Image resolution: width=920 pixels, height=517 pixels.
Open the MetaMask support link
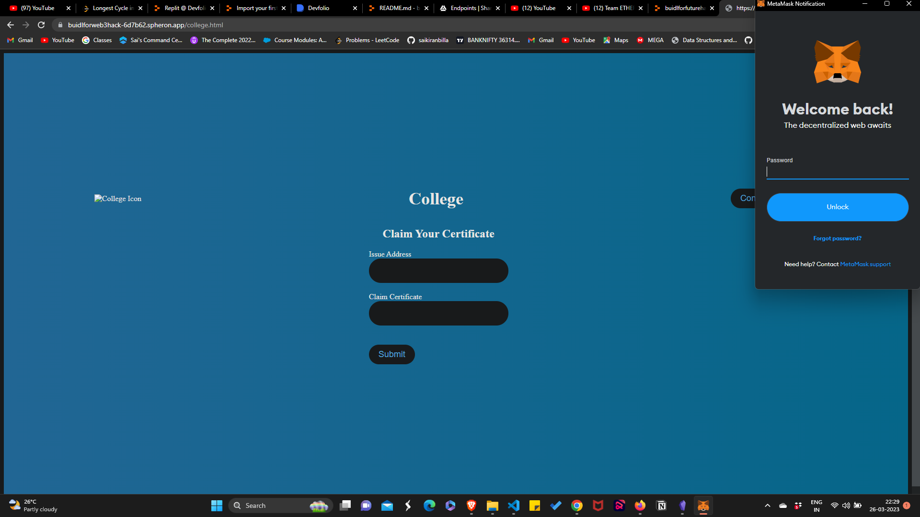click(865, 264)
